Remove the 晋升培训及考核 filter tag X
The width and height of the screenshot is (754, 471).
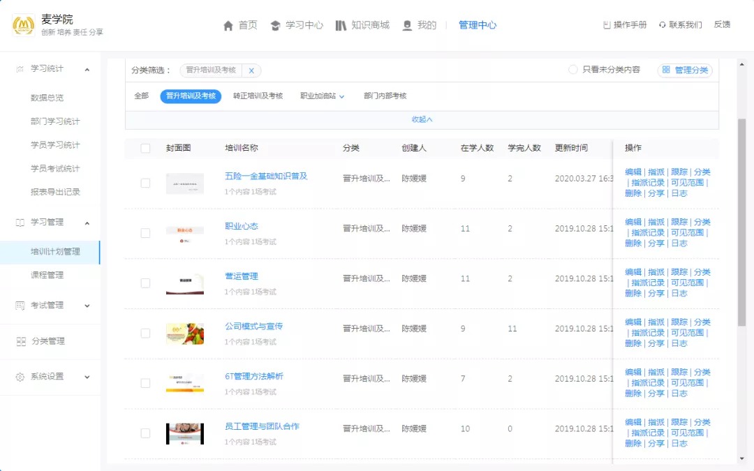pyautogui.click(x=251, y=70)
